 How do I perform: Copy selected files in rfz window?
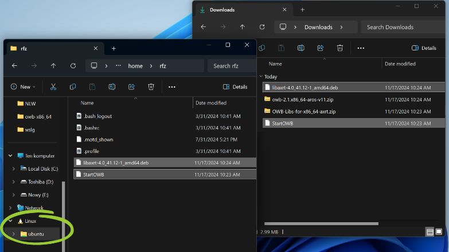73,86
